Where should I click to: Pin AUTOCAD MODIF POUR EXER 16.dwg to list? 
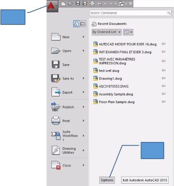pos(163,44)
